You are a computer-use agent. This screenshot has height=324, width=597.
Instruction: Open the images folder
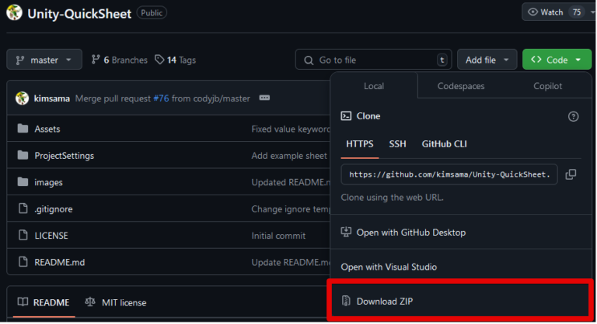click(x=48, y=182)
